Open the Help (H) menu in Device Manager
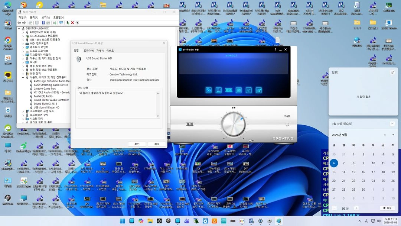 (x=59, y=17)
